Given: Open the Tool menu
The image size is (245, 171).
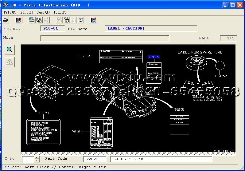Looking at the screenshot, I should point(60,12).
